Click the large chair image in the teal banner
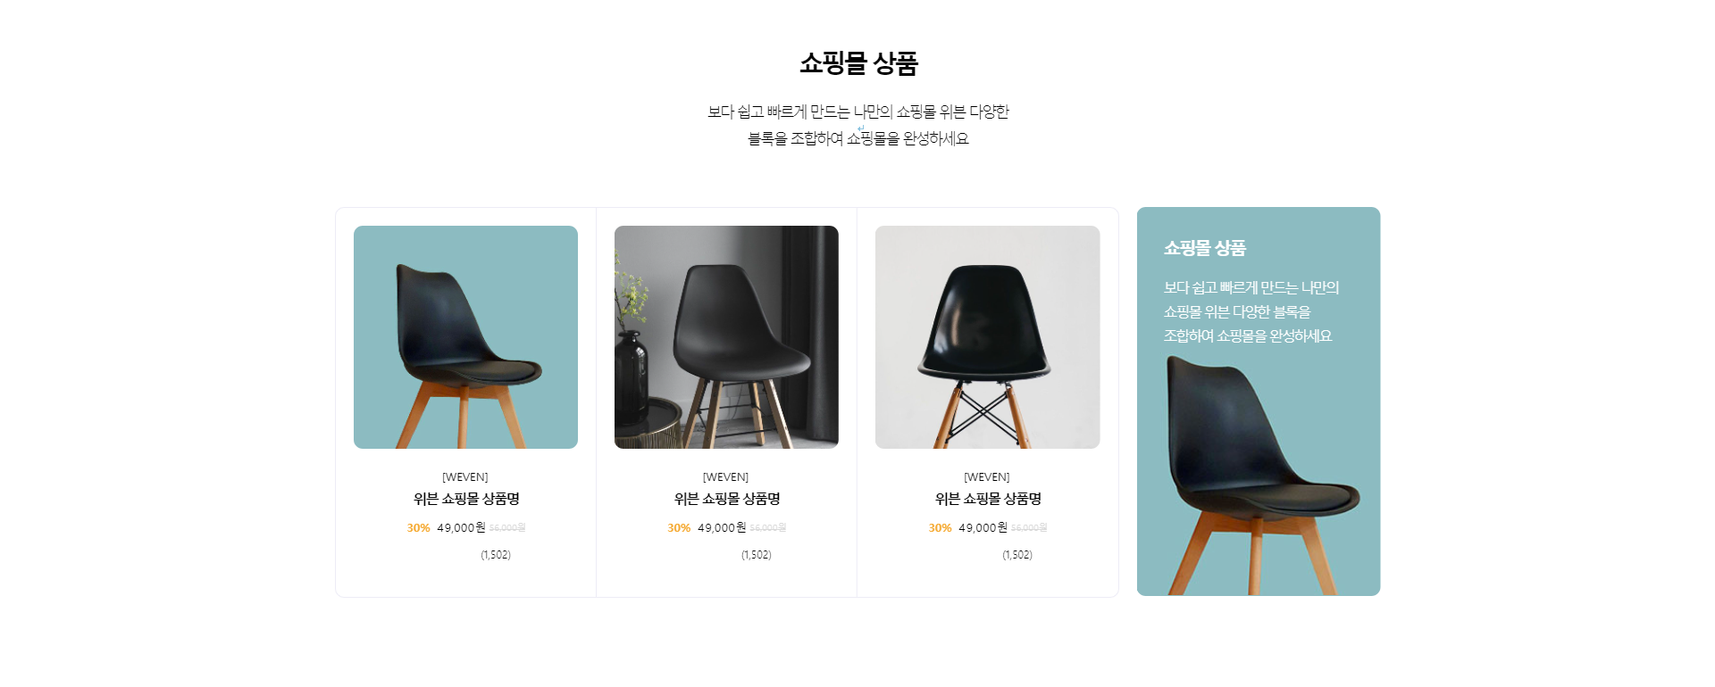This screenshot has height=687, width=1715. pos(1261,476)
